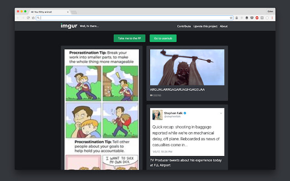Click the 'Take me to the FP' button
Screen dimensions: 290x181
click(129, 38)
